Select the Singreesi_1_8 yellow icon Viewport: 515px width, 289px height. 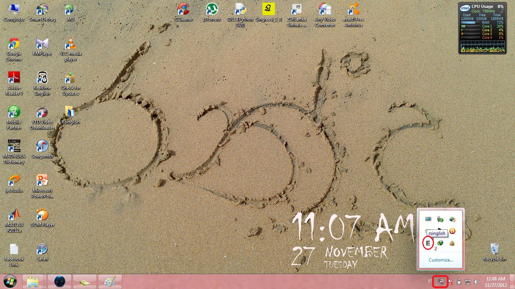[x=268, y=13]
